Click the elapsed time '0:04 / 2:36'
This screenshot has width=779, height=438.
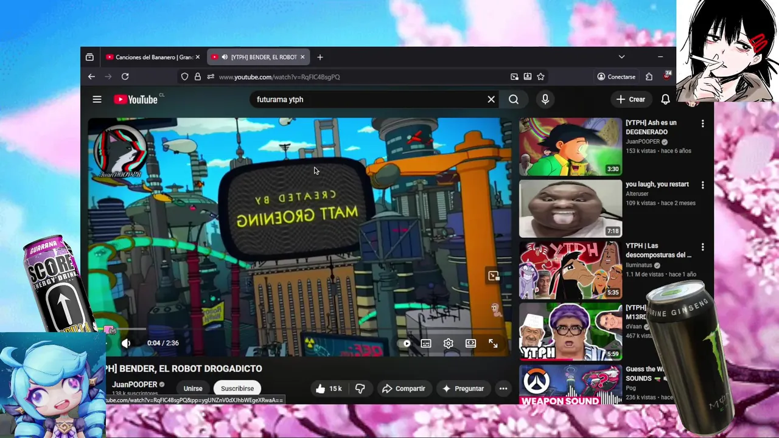tap(163, 343)
